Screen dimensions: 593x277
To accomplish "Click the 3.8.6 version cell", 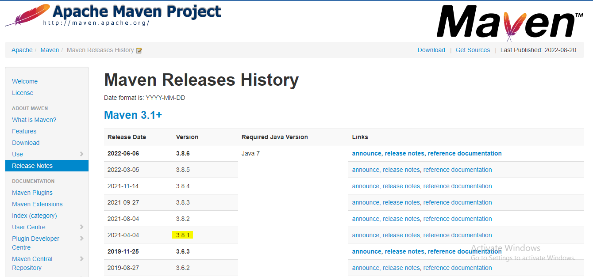I will tap(183, 153).
